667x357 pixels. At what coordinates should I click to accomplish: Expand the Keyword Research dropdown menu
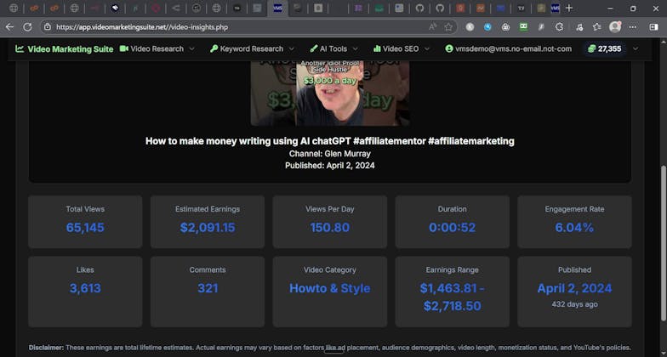pos(252,48)
